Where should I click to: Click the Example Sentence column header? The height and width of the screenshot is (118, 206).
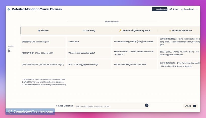tap(180, 30)
